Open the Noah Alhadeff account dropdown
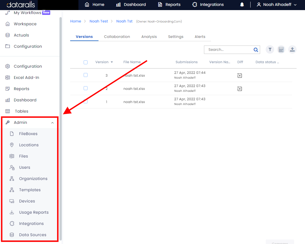This screenshot has width=305, height=244. [276, 5]
